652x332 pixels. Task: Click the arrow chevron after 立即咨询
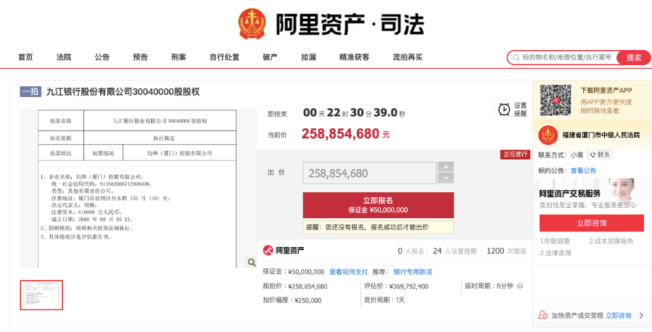pyautogui.click(x=641, y=315)
